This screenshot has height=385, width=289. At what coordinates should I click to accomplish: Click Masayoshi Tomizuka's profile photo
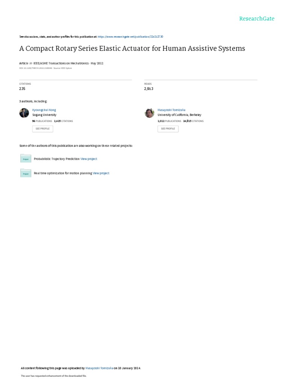click(149, 113)
